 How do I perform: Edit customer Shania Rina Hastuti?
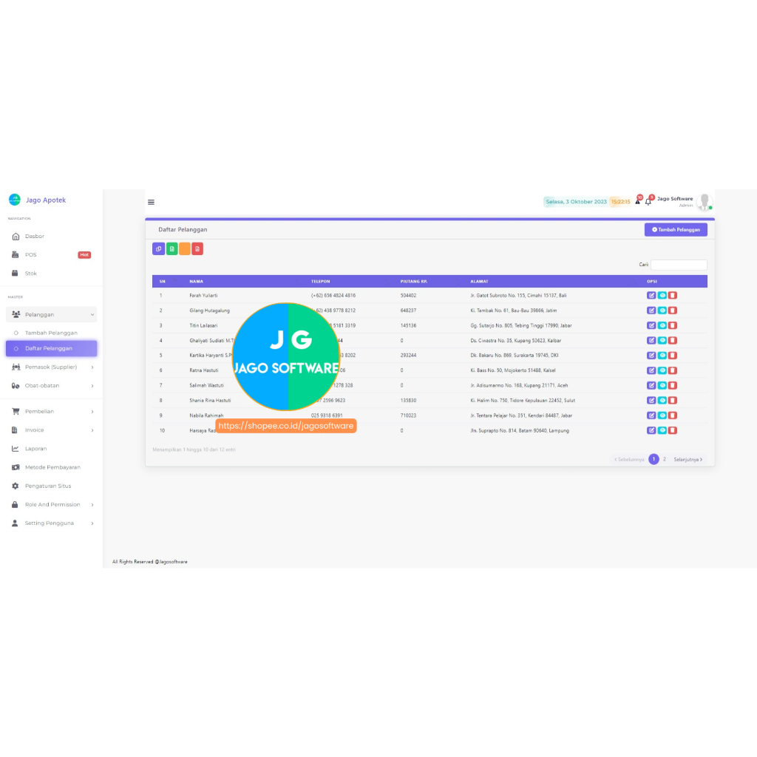[651, 400]
